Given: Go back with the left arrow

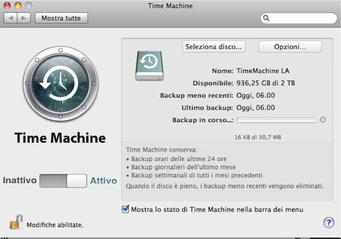Looking at the screenshot, I should click(10, 18).
